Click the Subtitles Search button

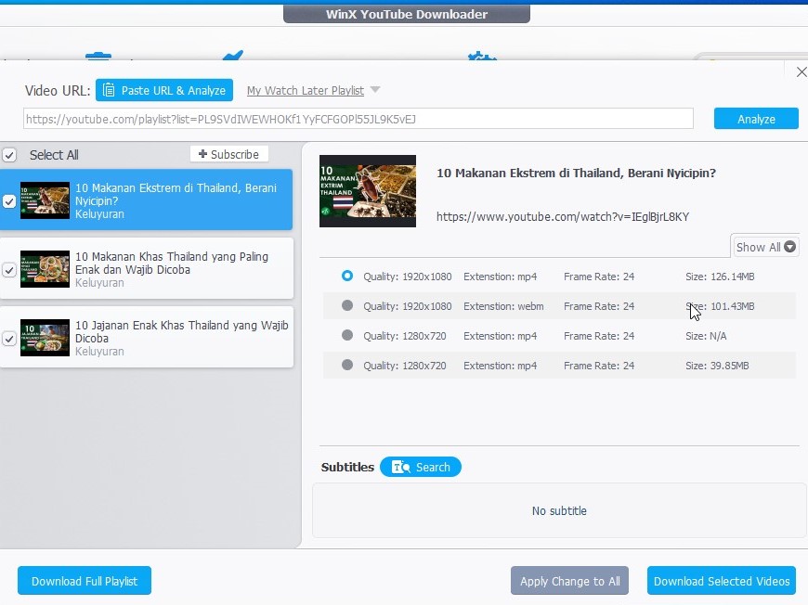[x=421, y=467]
